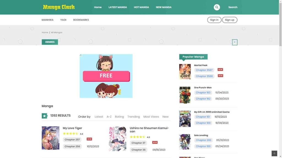
Task: Click NEW badge beside Chapter 257
Action: tap(89, 139)
